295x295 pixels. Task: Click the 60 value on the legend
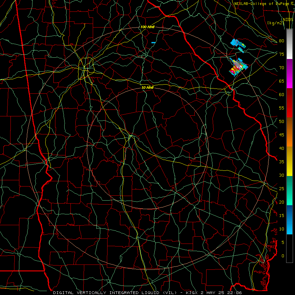pyautogui.click(x=282, y=95)
